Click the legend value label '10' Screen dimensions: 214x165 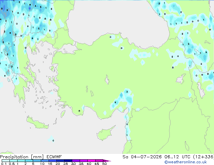[42, 164]
